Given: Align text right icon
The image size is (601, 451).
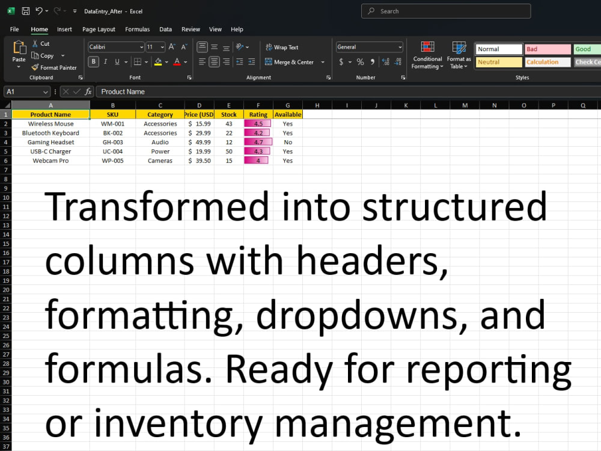Looking at the screenshot, I should (x=226, y=62).
